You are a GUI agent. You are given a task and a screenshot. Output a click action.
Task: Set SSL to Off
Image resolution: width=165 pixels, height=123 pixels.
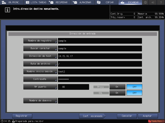134,93
